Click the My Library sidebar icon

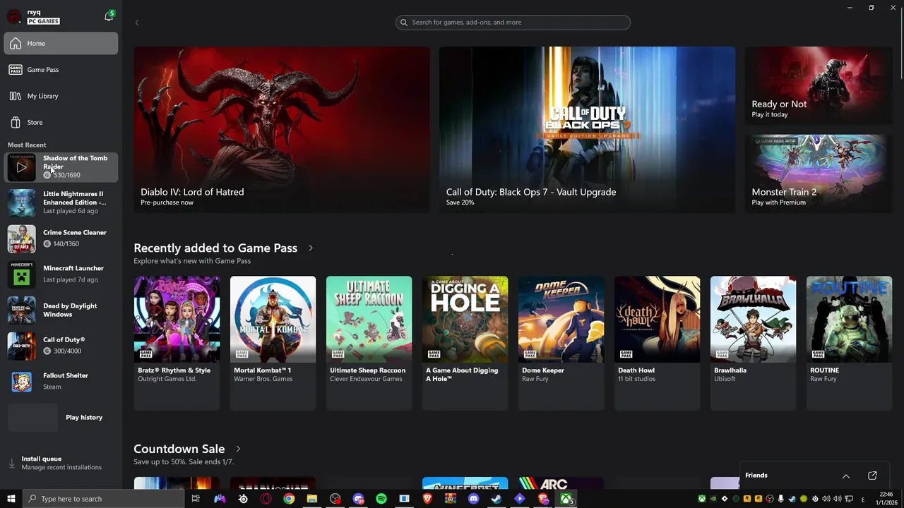pyautogui.click(x=16, y=96)
